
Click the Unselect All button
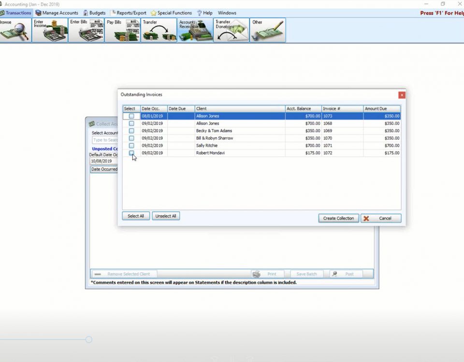166,216
